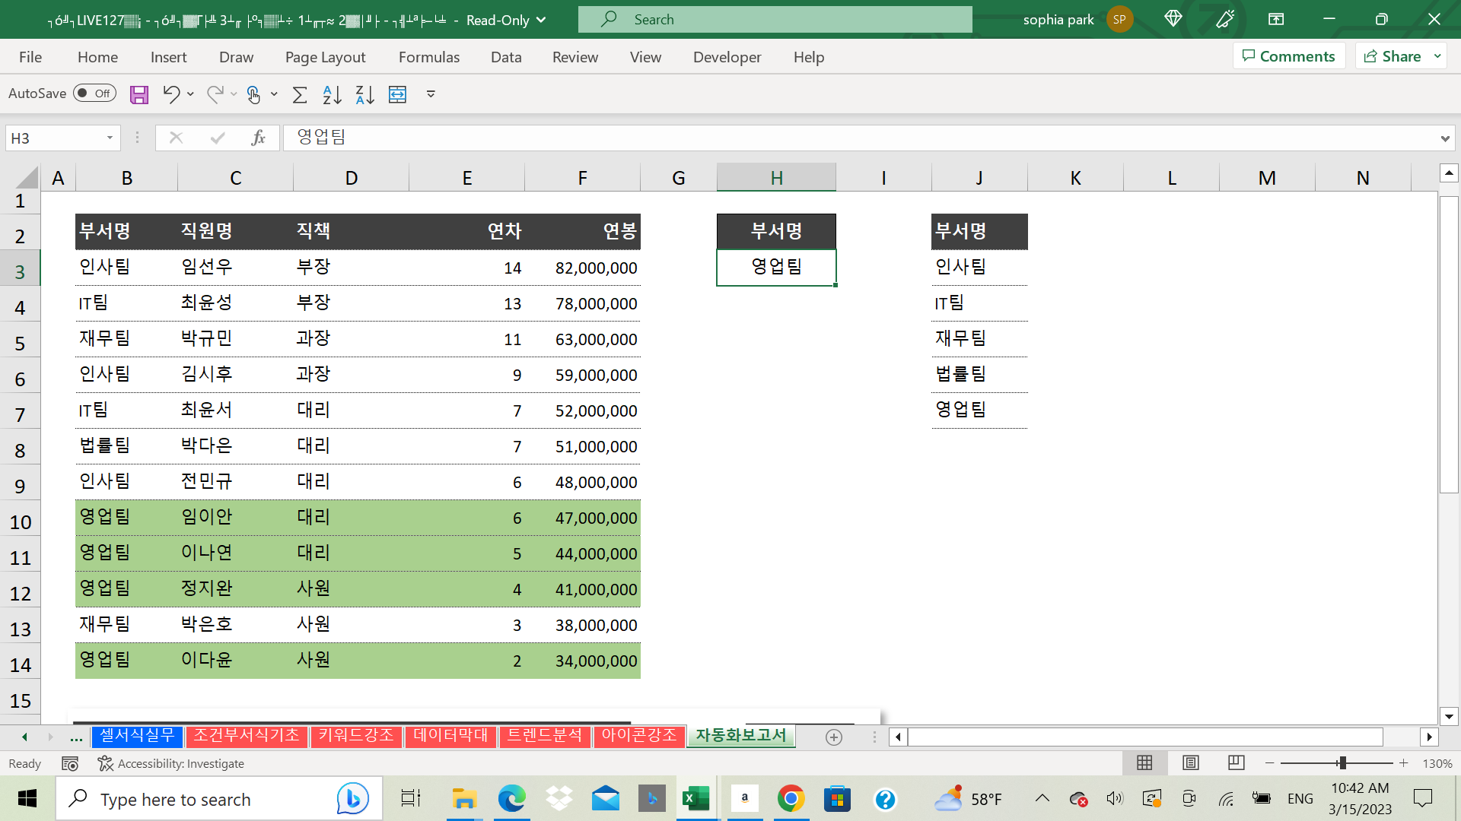
Task: Open the Formulas ribbon tab
Action: coord(429,57)
